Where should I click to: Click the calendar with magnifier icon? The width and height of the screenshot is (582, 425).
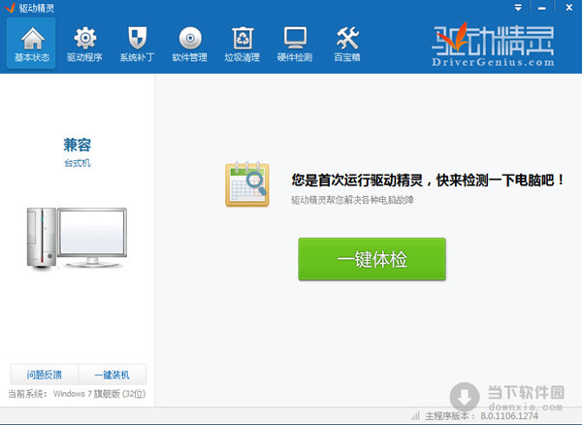point(246,184)
